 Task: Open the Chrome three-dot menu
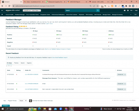tap(136, 6)
